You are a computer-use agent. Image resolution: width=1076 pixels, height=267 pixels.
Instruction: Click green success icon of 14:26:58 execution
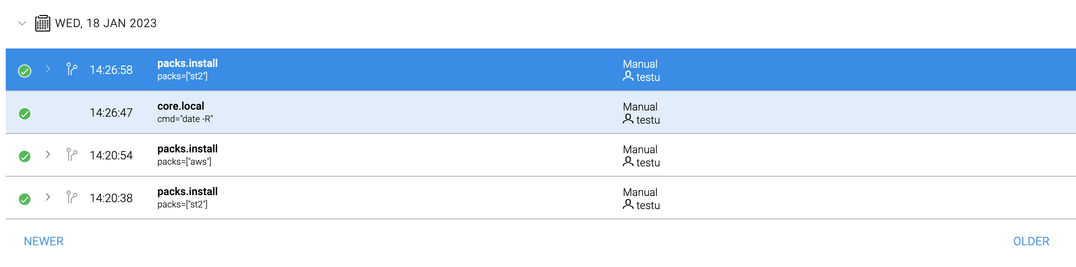(x=25, y=71)
